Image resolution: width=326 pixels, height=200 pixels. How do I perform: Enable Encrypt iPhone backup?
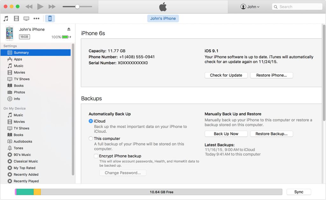96,156
